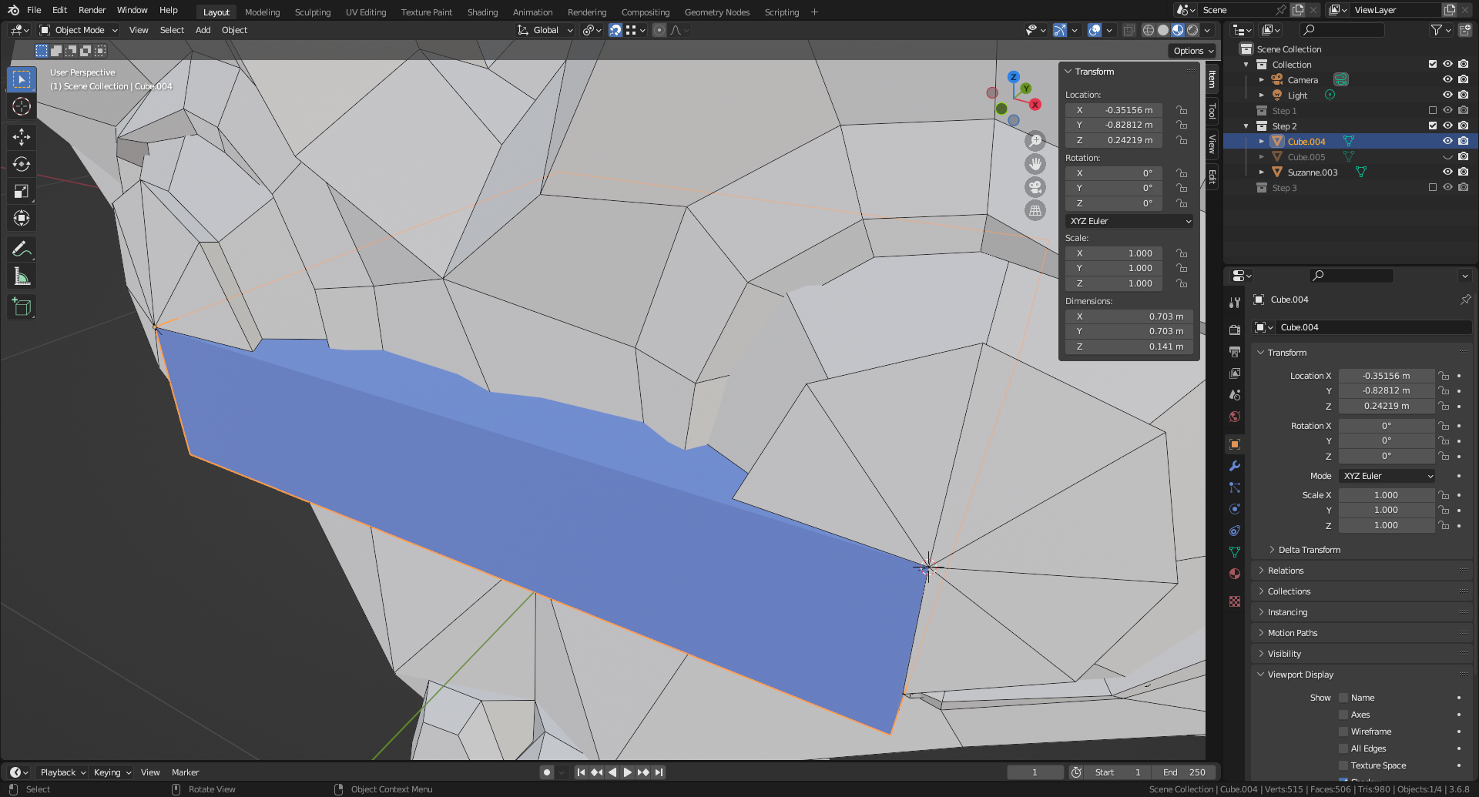Select the Select Box tool
This screenshot has width=1479, height=797.
tap(22, 79)
